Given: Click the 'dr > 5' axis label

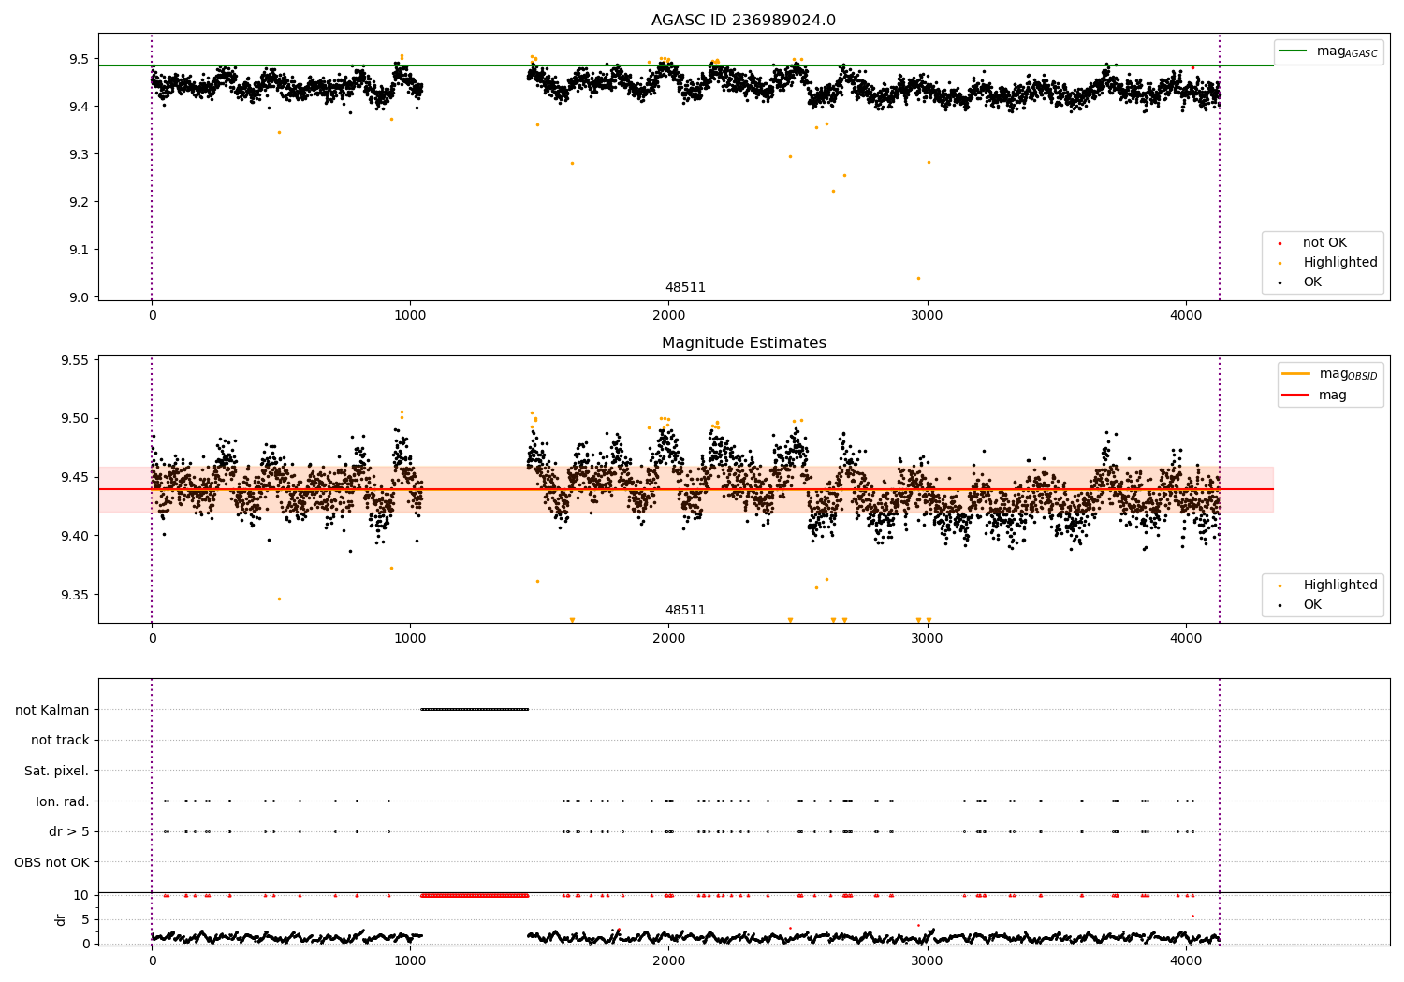Looking at the screenshot, I should pos(68,831).
